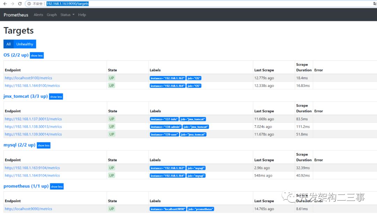Screen dimensions: 377x214
Task: Click job="jmx_tomcat" label in 138-admin row
Action: click(x=196, y=127)
